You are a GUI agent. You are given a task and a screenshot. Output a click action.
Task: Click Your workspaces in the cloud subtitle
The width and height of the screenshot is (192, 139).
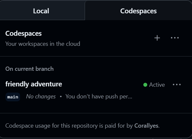[x=43, y=44]
